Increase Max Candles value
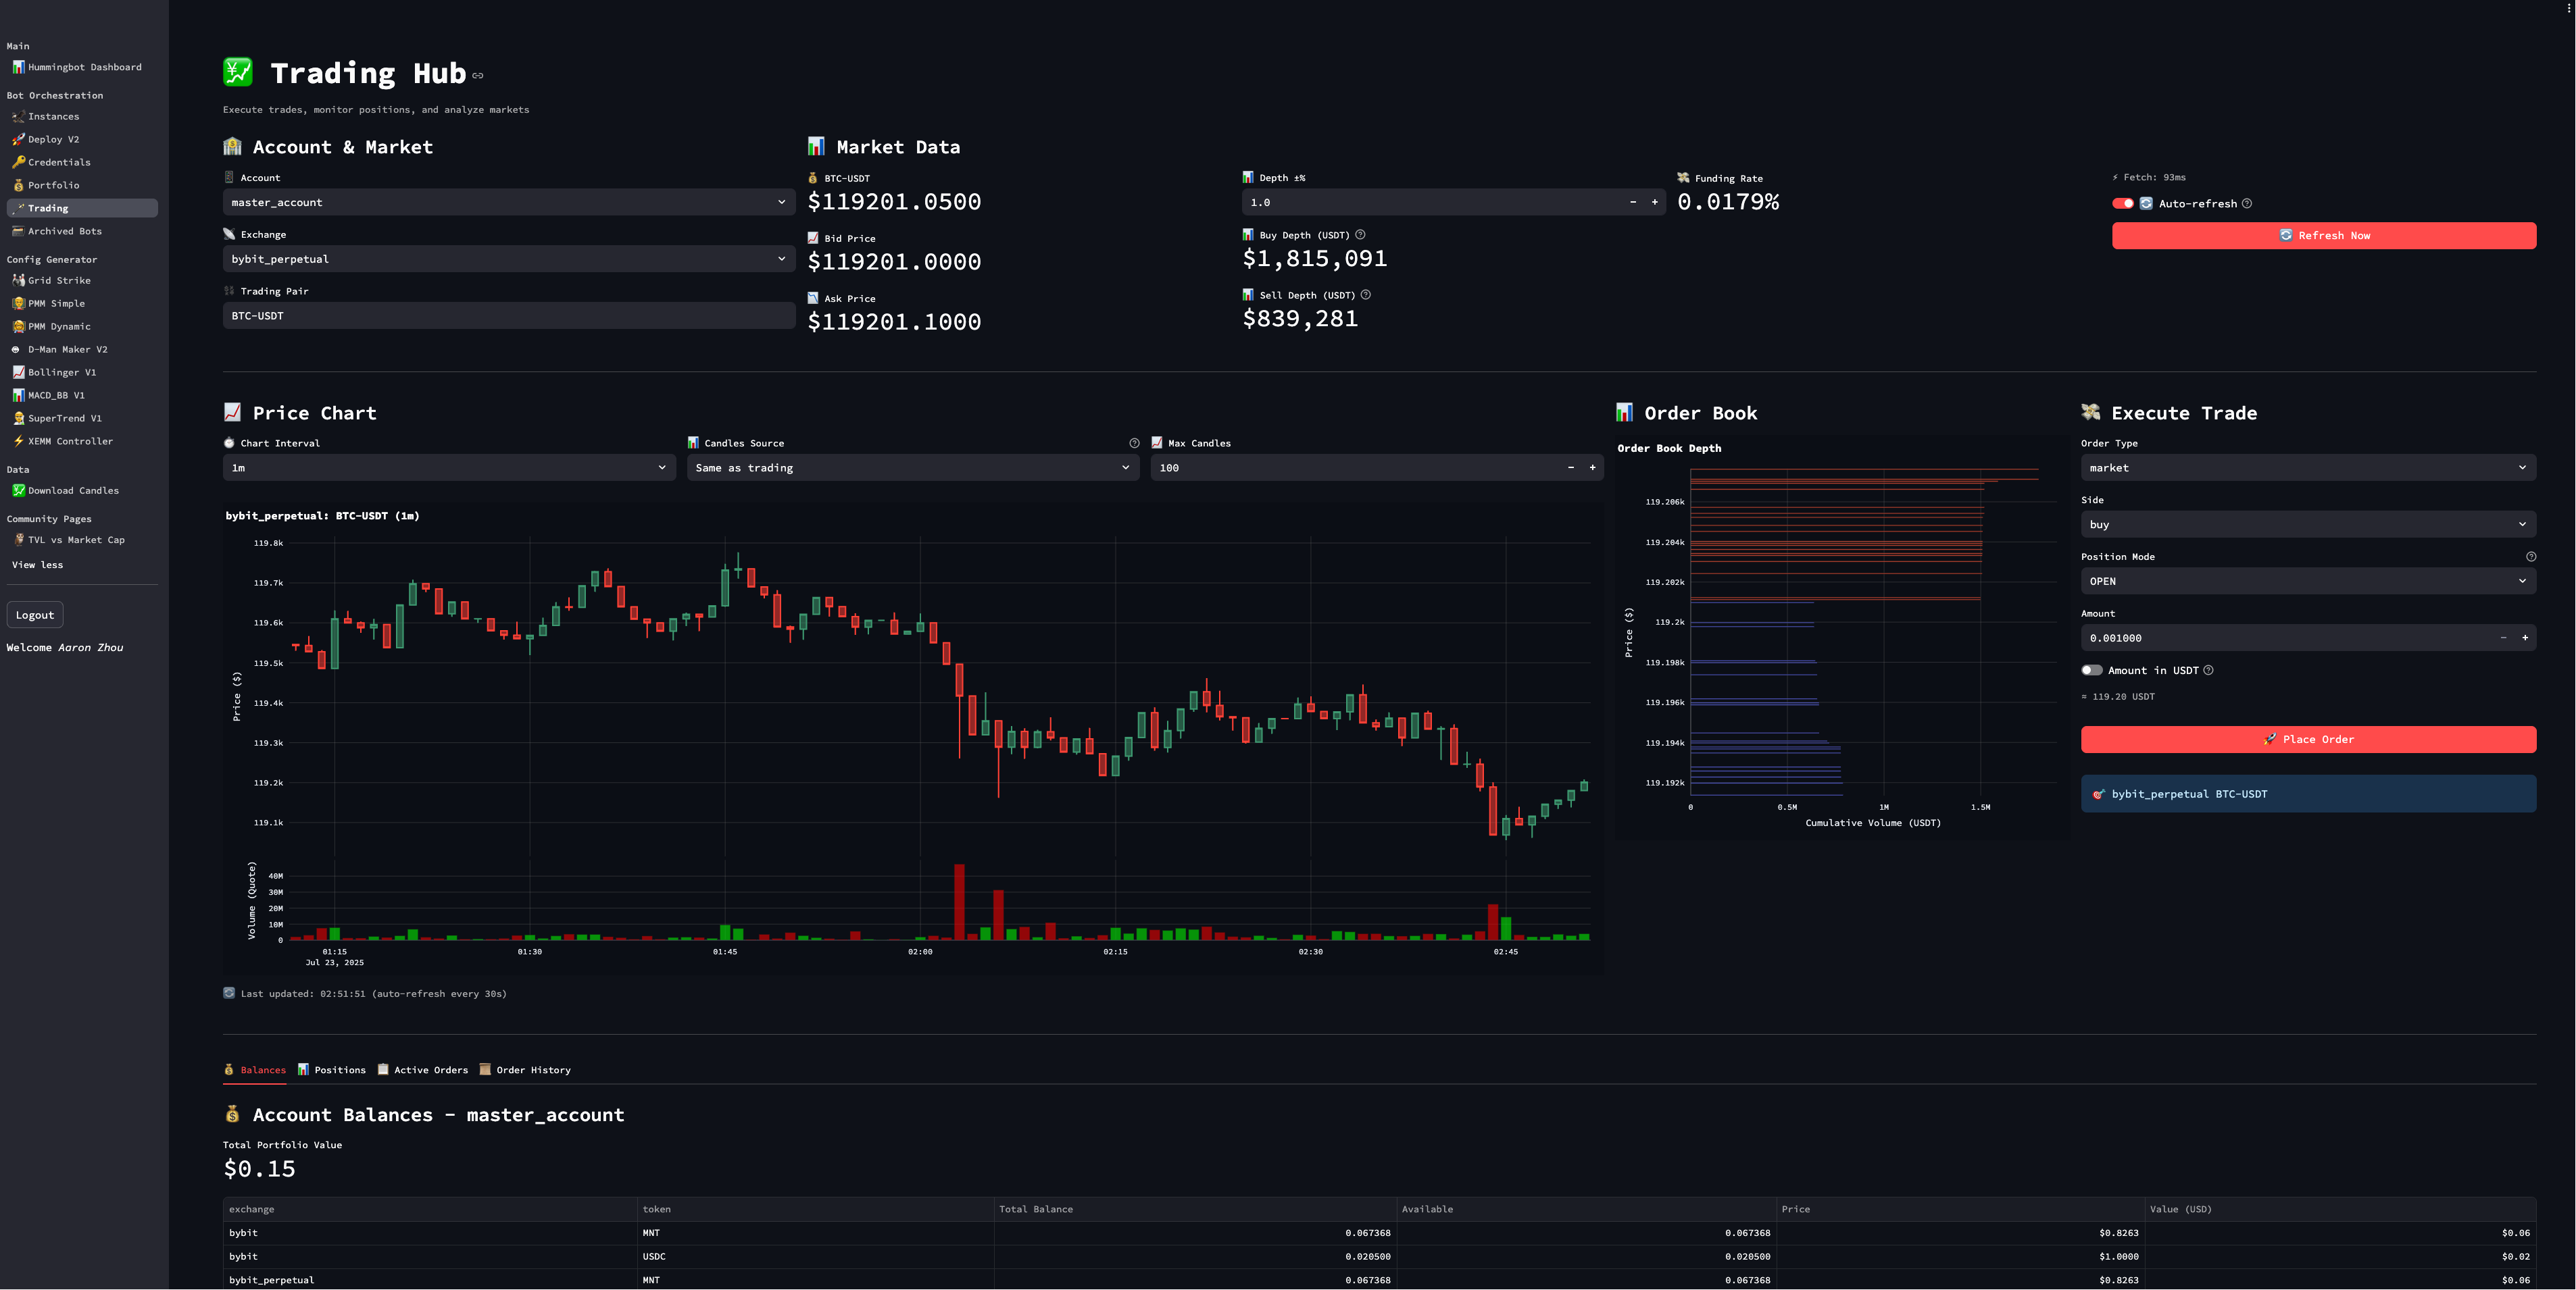This screenshot has height=1290, width=2576. click(1593, 467)
